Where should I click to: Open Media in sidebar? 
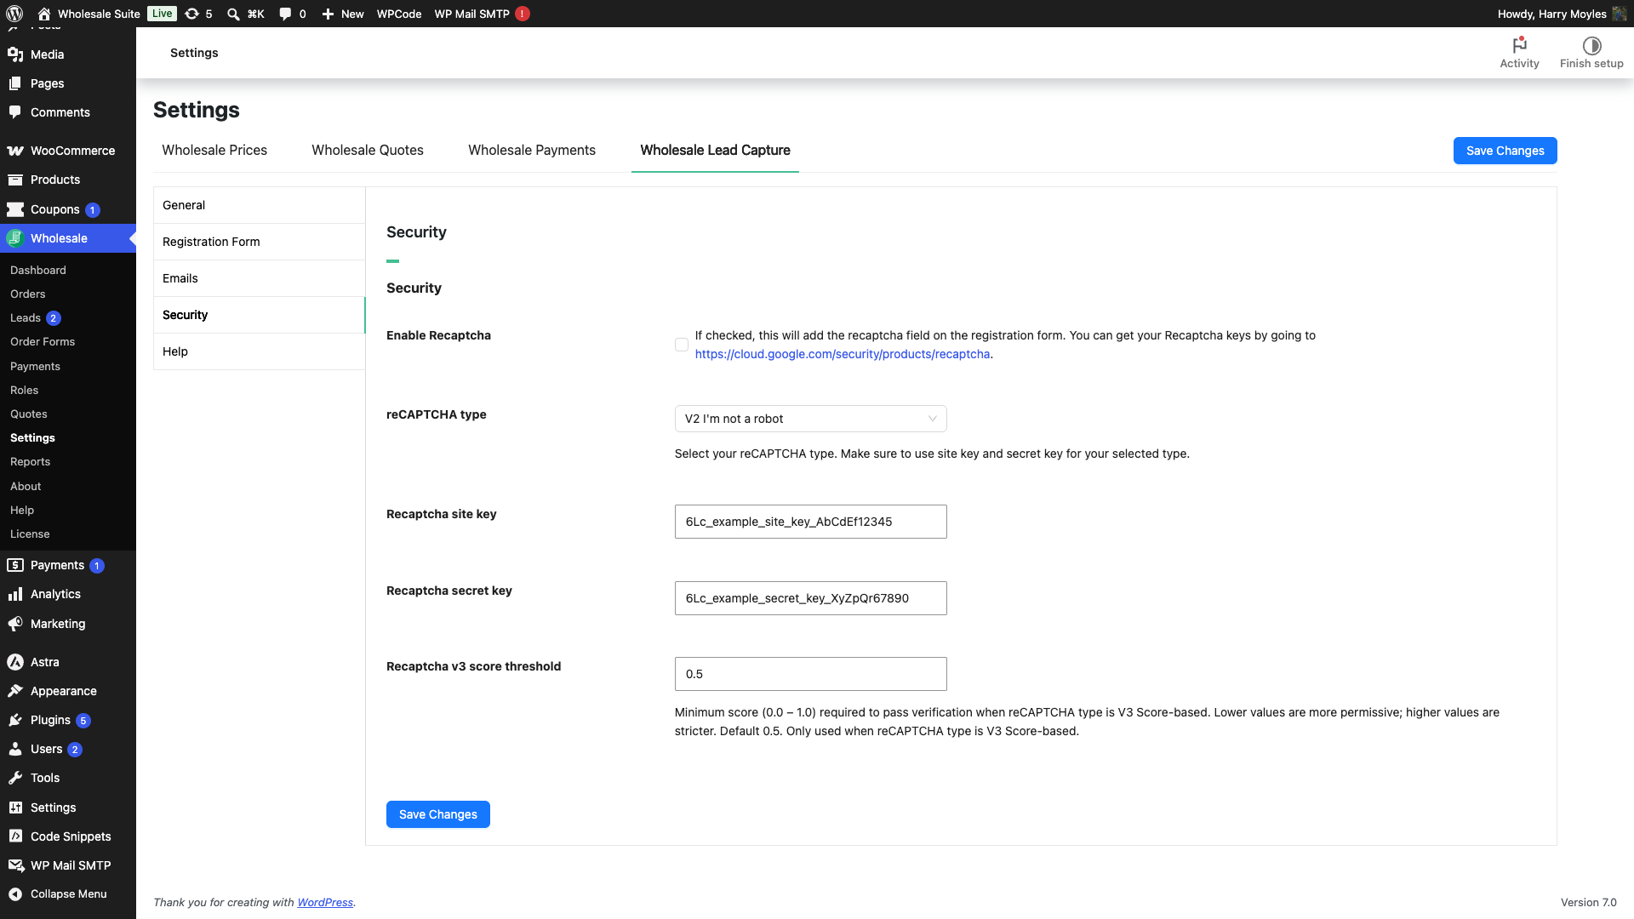tap(68, 54)
